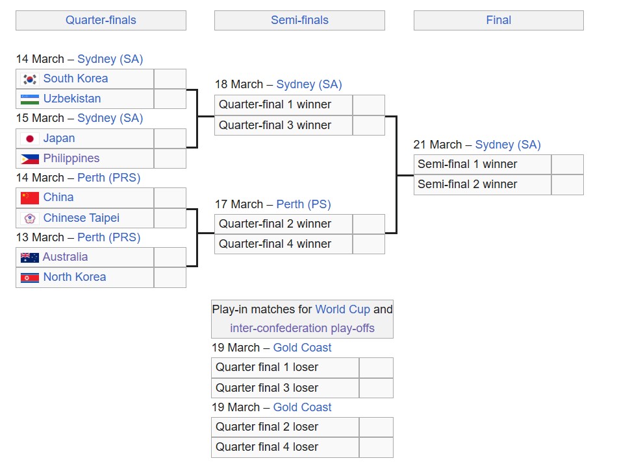
Task: Click the Quarter final 4 loser score cell
Action: click(376, 447)
